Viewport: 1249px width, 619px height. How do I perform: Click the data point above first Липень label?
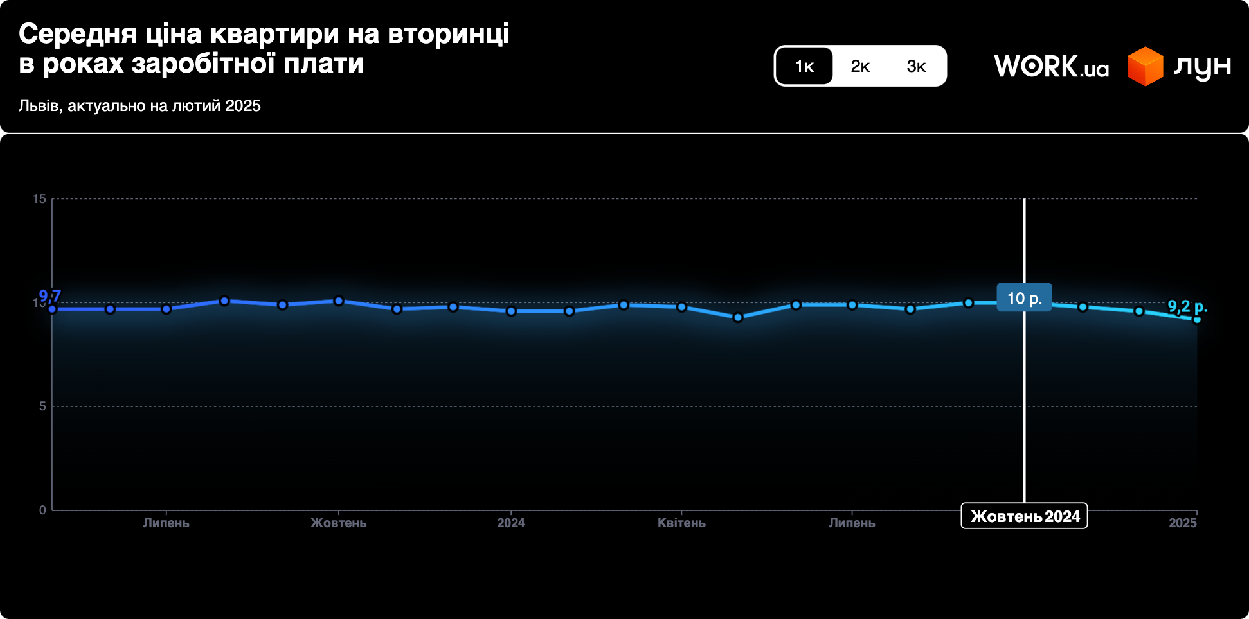coord(166,309)
